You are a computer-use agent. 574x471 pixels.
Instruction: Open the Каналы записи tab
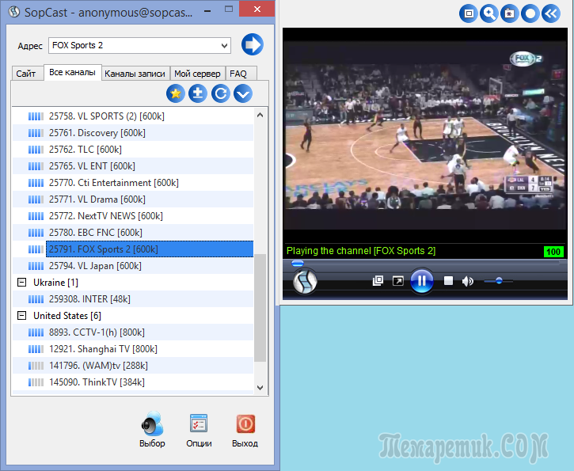[135, 74]
